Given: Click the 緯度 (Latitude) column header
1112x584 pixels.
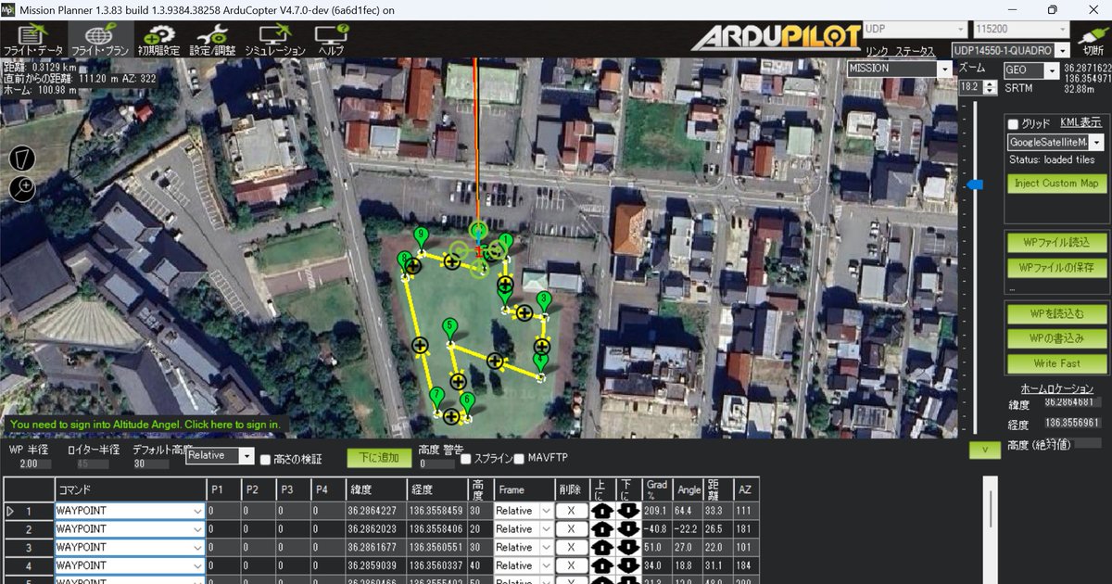Looking at the screenshot, I should (375, 489).
